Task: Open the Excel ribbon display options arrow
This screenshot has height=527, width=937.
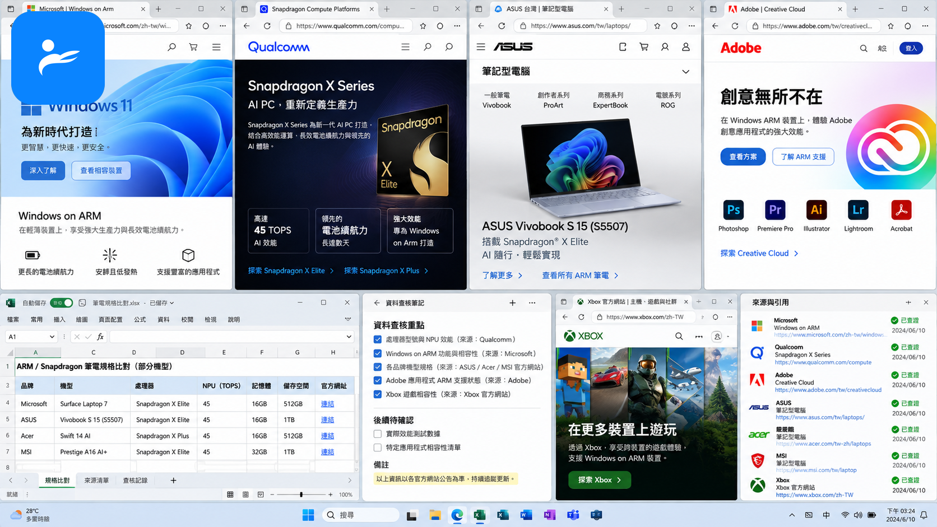Action: point(348,319)
